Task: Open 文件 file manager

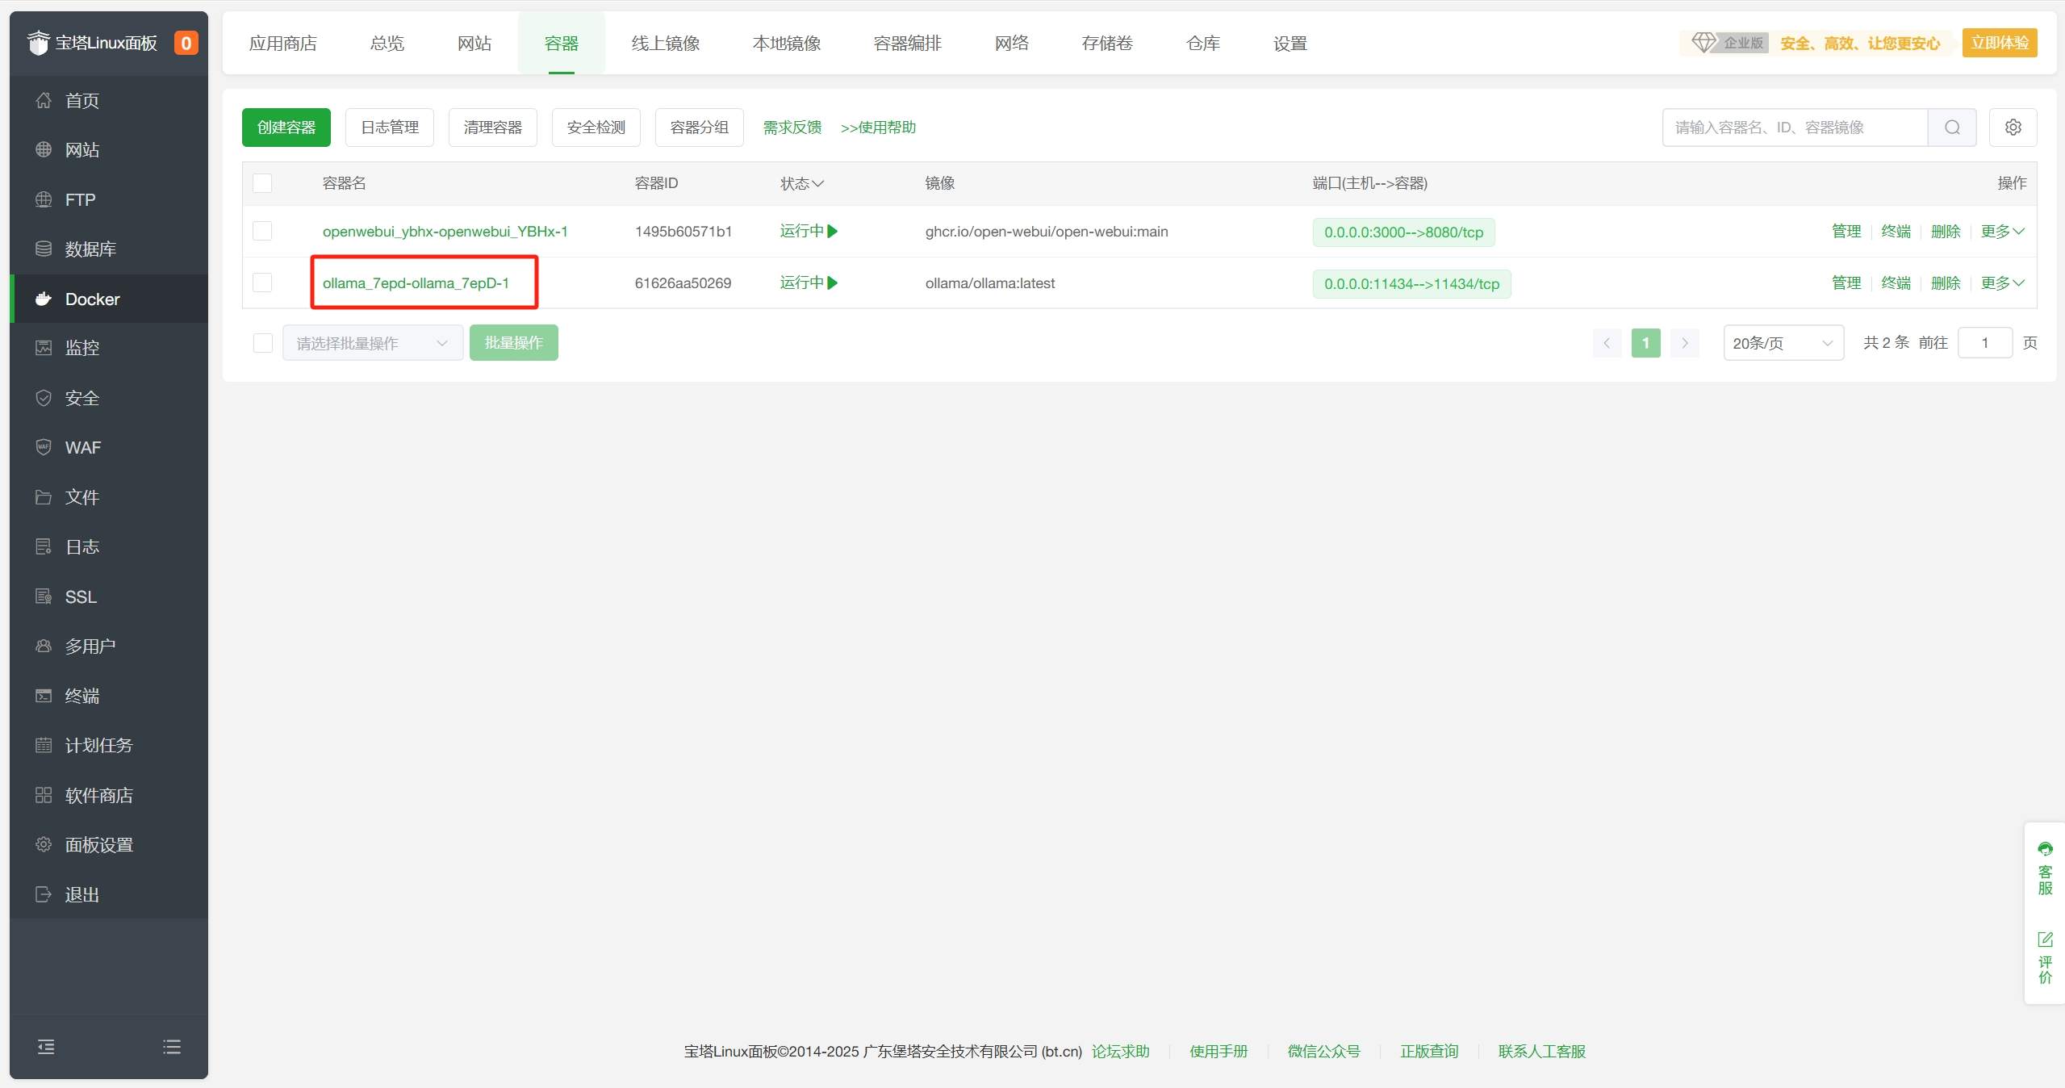Action: (109, 498)
